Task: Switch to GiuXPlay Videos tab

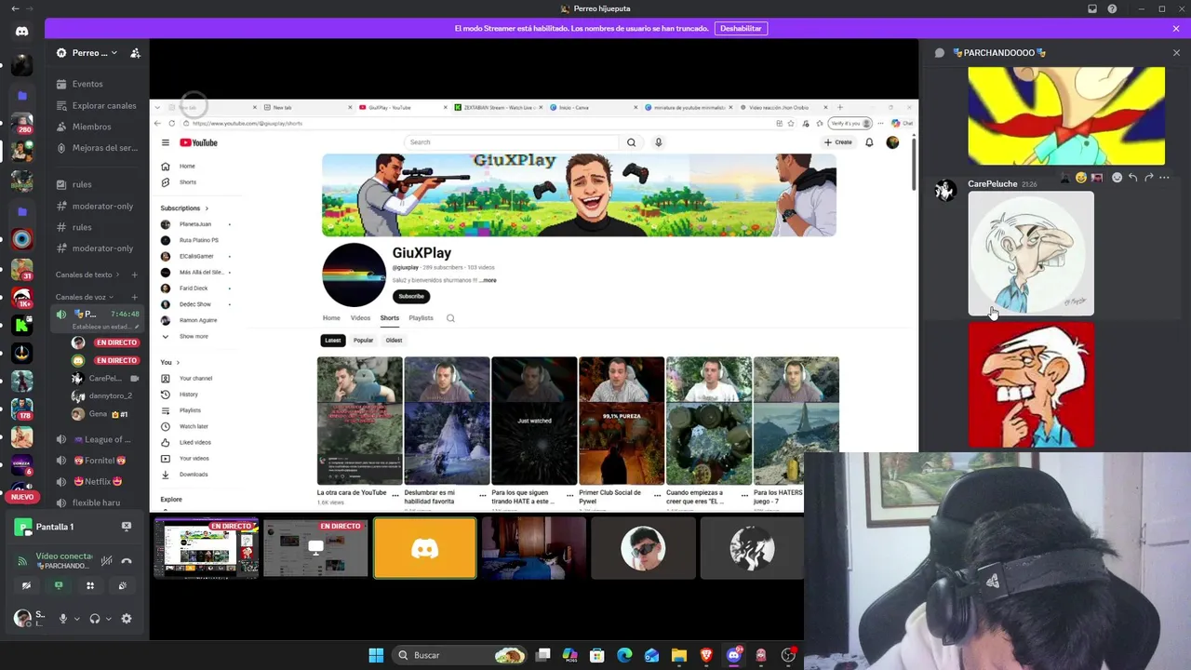Action: pyautogui.click(x=360, y=318)
